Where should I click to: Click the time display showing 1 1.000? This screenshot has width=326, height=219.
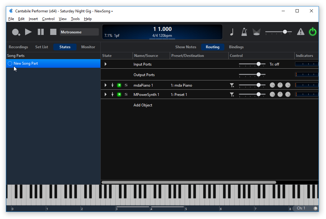point(162,29)
